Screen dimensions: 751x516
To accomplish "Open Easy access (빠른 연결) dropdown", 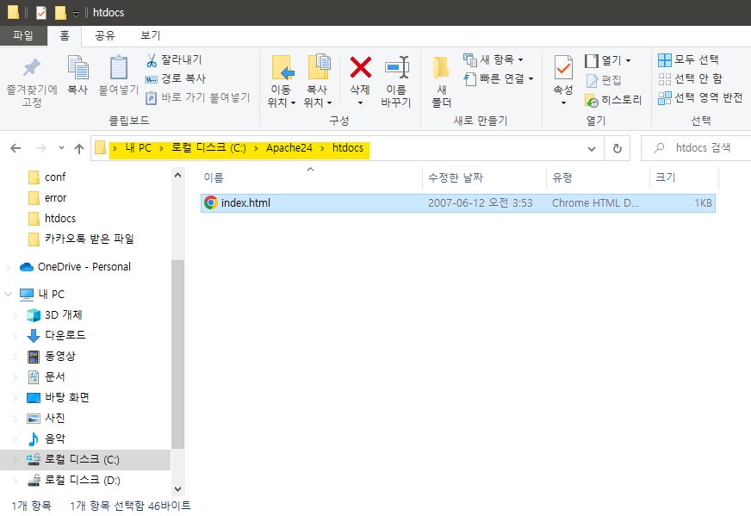I will (499, 78).
